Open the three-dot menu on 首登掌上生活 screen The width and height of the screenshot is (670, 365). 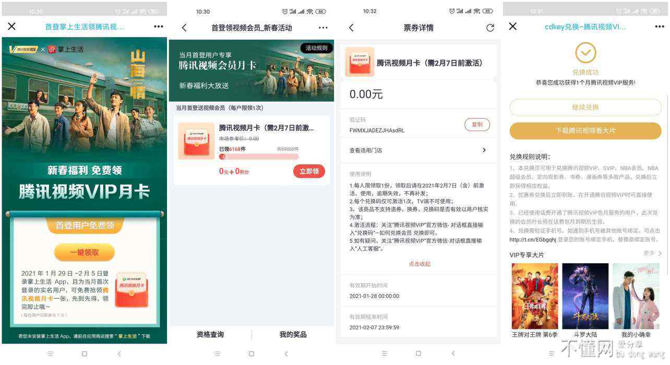tap(158, 27)
